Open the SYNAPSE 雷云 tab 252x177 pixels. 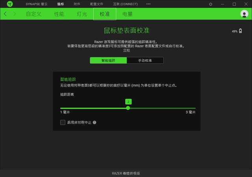pos(37,4)
